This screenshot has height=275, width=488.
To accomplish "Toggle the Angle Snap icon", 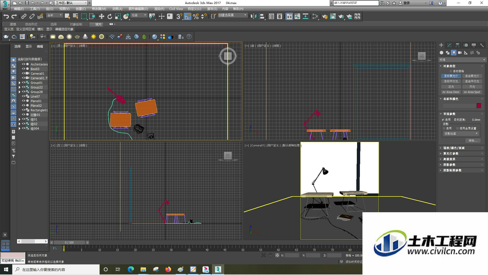I will point(187,17).
